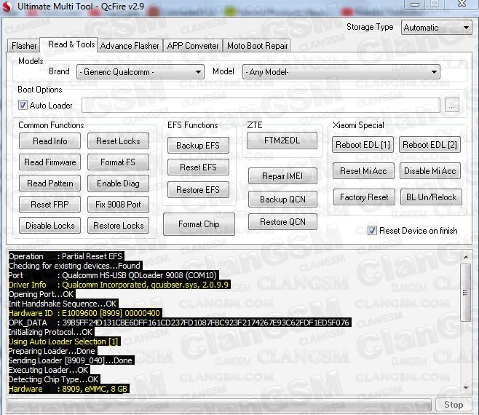Click "Opening Port...OK" log line
The height and width of the screenshot is (415, 479).
pos(41,294)
